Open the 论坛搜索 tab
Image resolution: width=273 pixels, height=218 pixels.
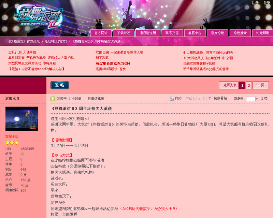coord(240,33)
